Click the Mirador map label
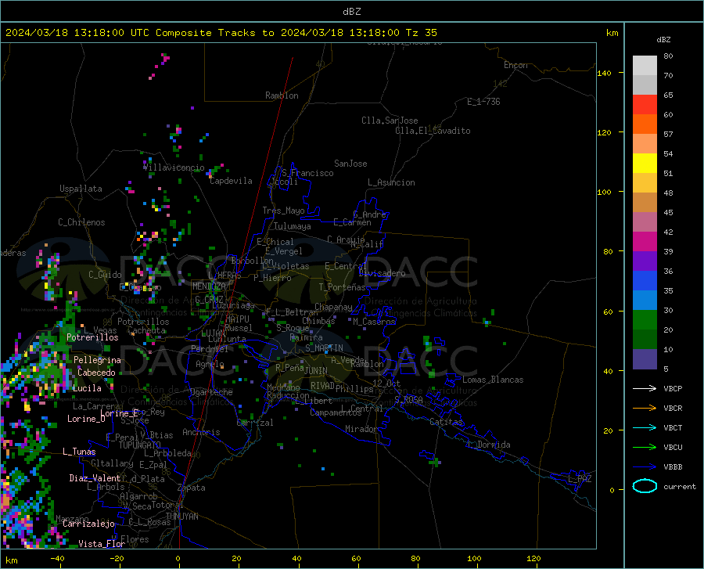 (361, 429)
